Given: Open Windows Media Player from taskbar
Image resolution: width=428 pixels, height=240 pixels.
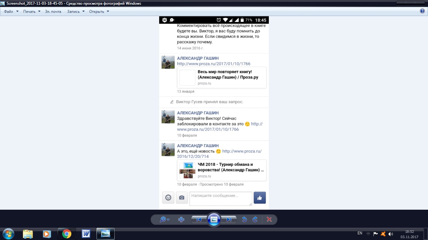Looking at the screenshot, I should (x=47, y=234).
